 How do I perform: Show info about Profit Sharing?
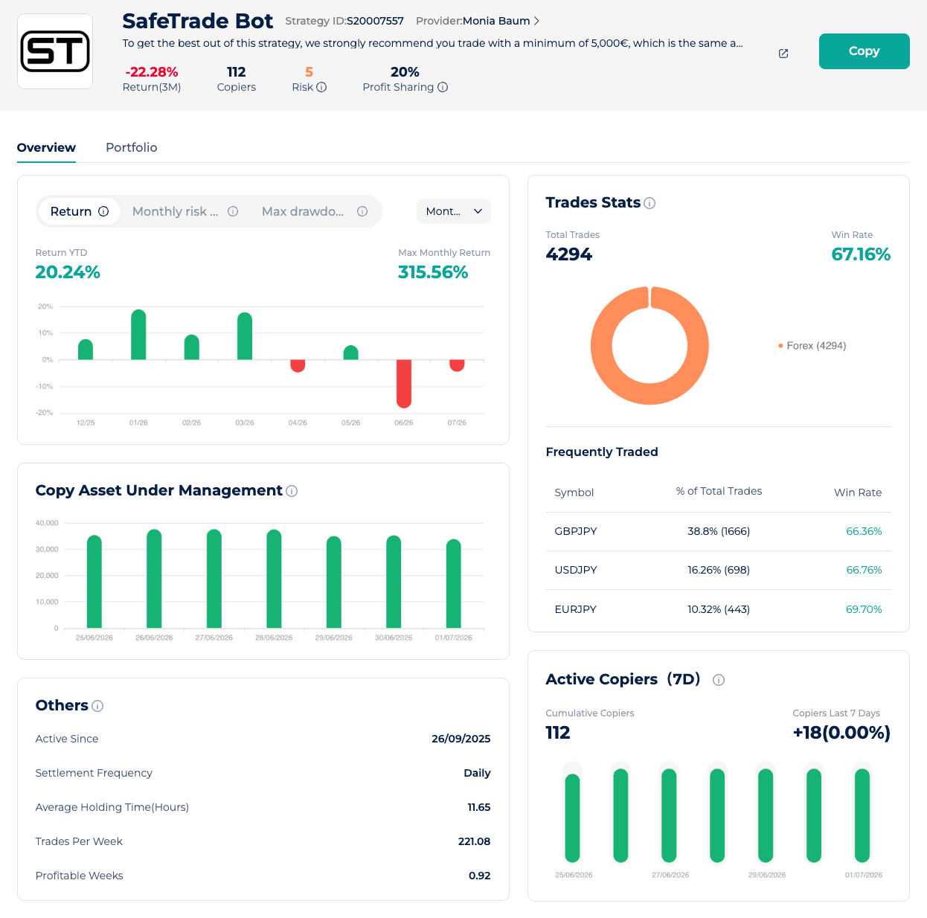pos(443,87)
